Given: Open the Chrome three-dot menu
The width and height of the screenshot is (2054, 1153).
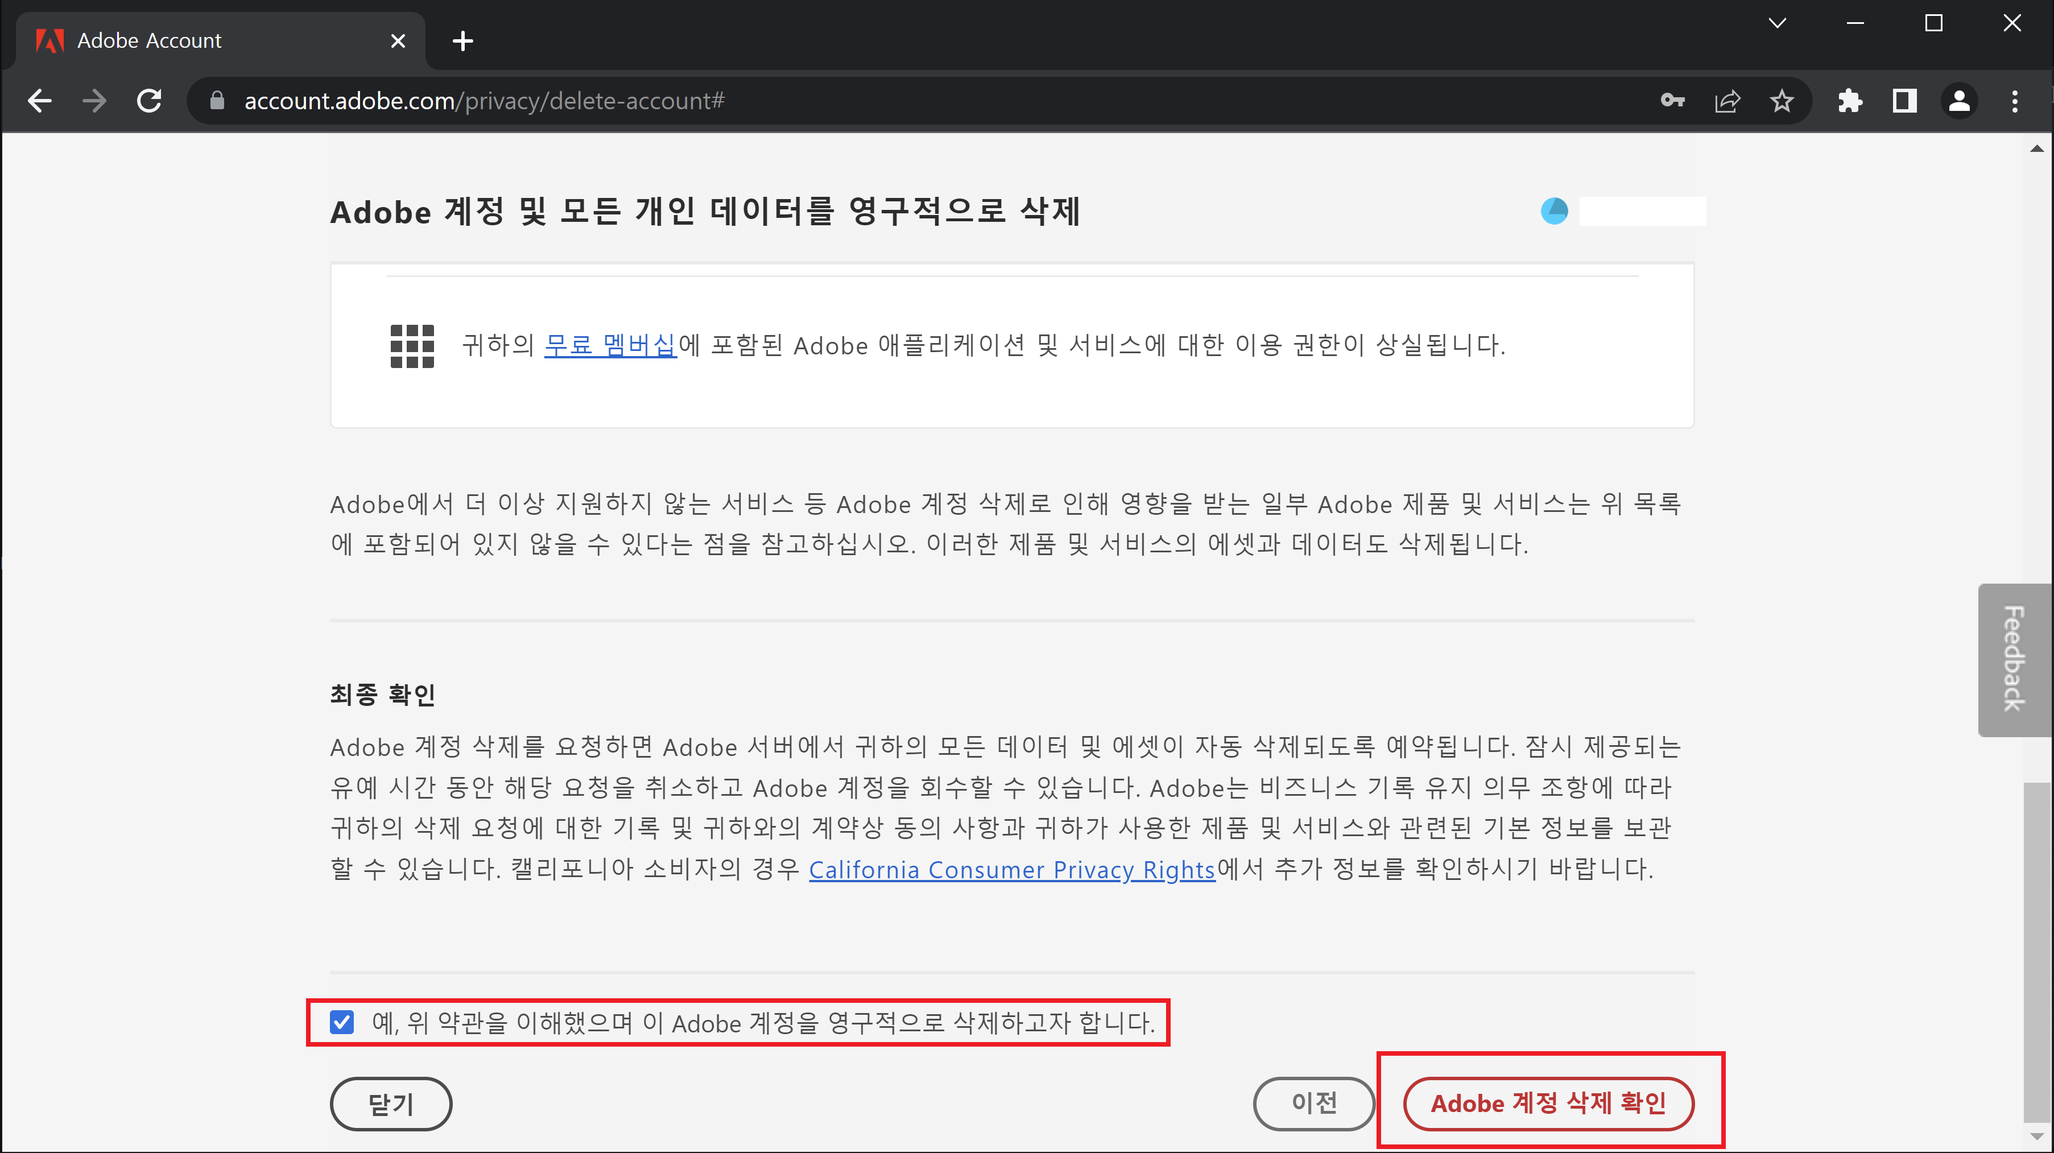Looking at the screenshot, I should pyautogui.click(x=2015, y=101).
